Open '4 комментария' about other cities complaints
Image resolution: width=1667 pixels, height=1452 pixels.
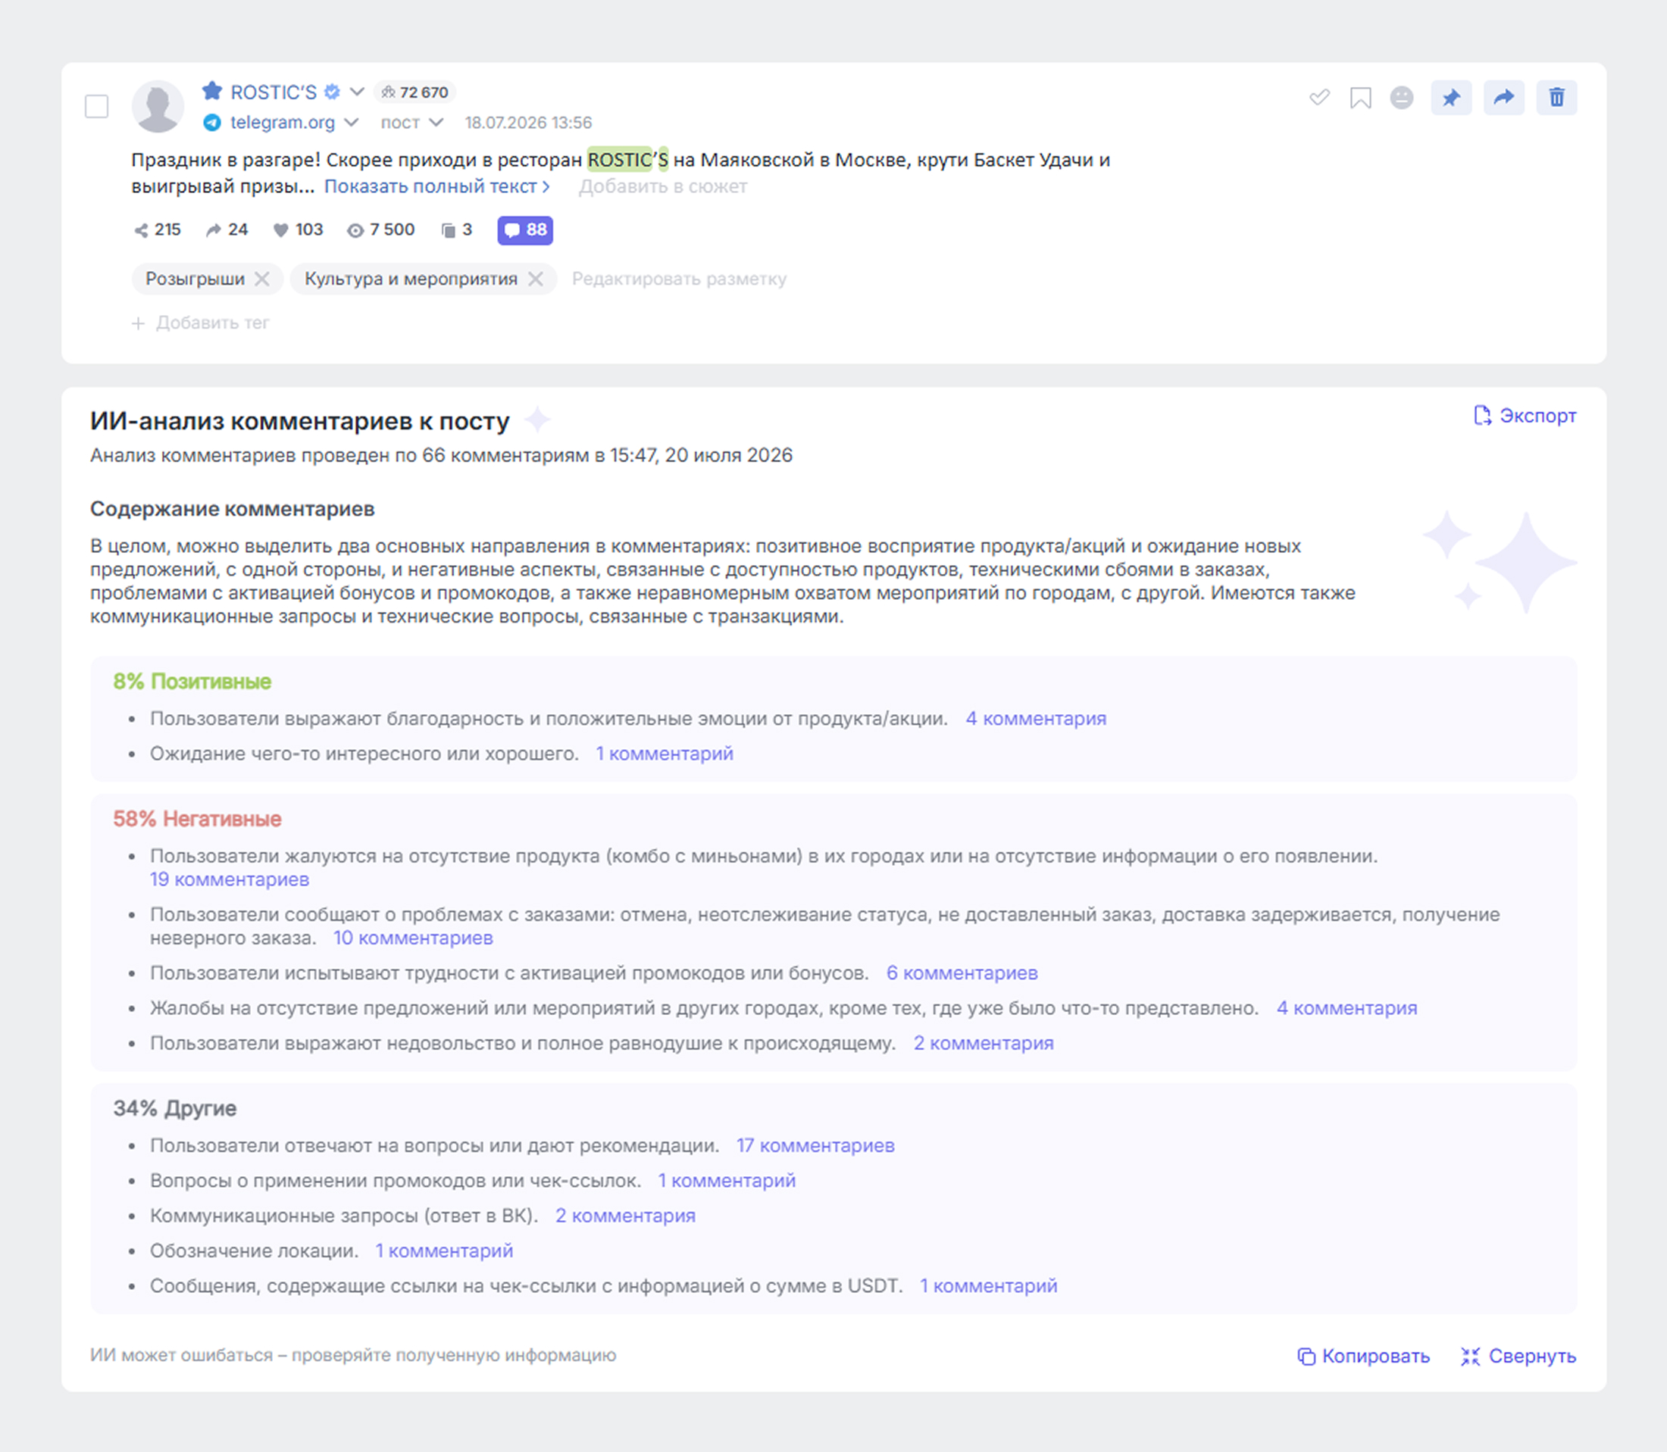click(x=1347, y=1008)
